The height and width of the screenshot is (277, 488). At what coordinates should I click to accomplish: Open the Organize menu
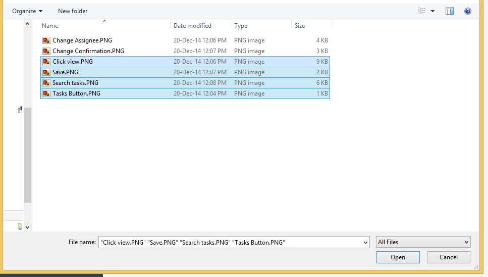point(27,11)
